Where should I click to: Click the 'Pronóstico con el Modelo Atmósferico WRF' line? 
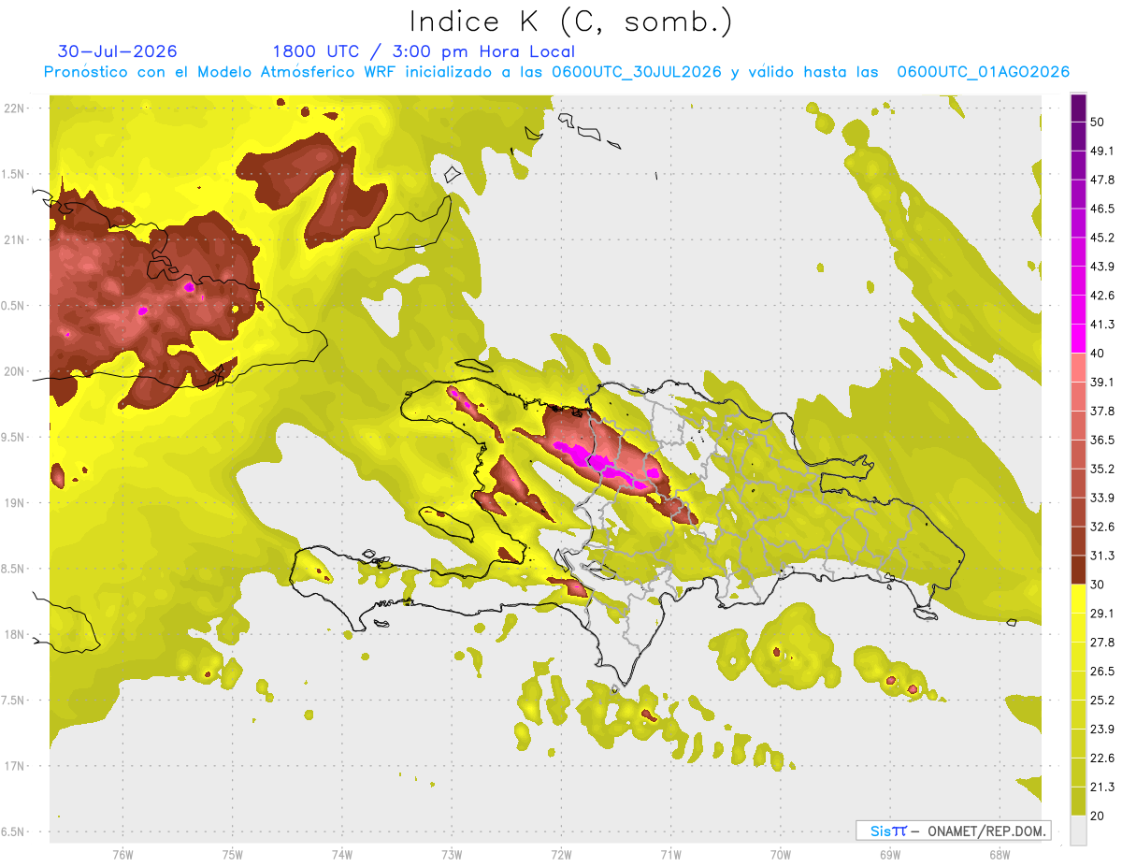click(556, 72)
